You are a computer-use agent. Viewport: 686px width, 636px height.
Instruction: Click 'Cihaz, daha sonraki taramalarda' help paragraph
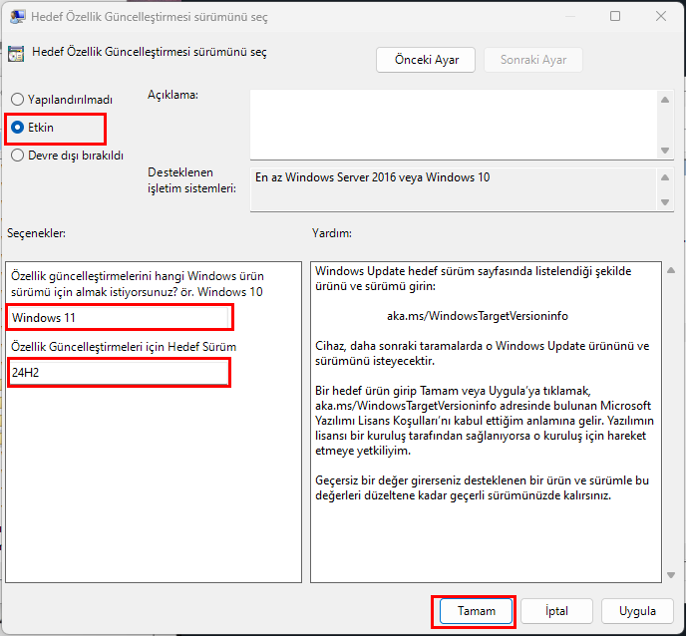[483, 354]
